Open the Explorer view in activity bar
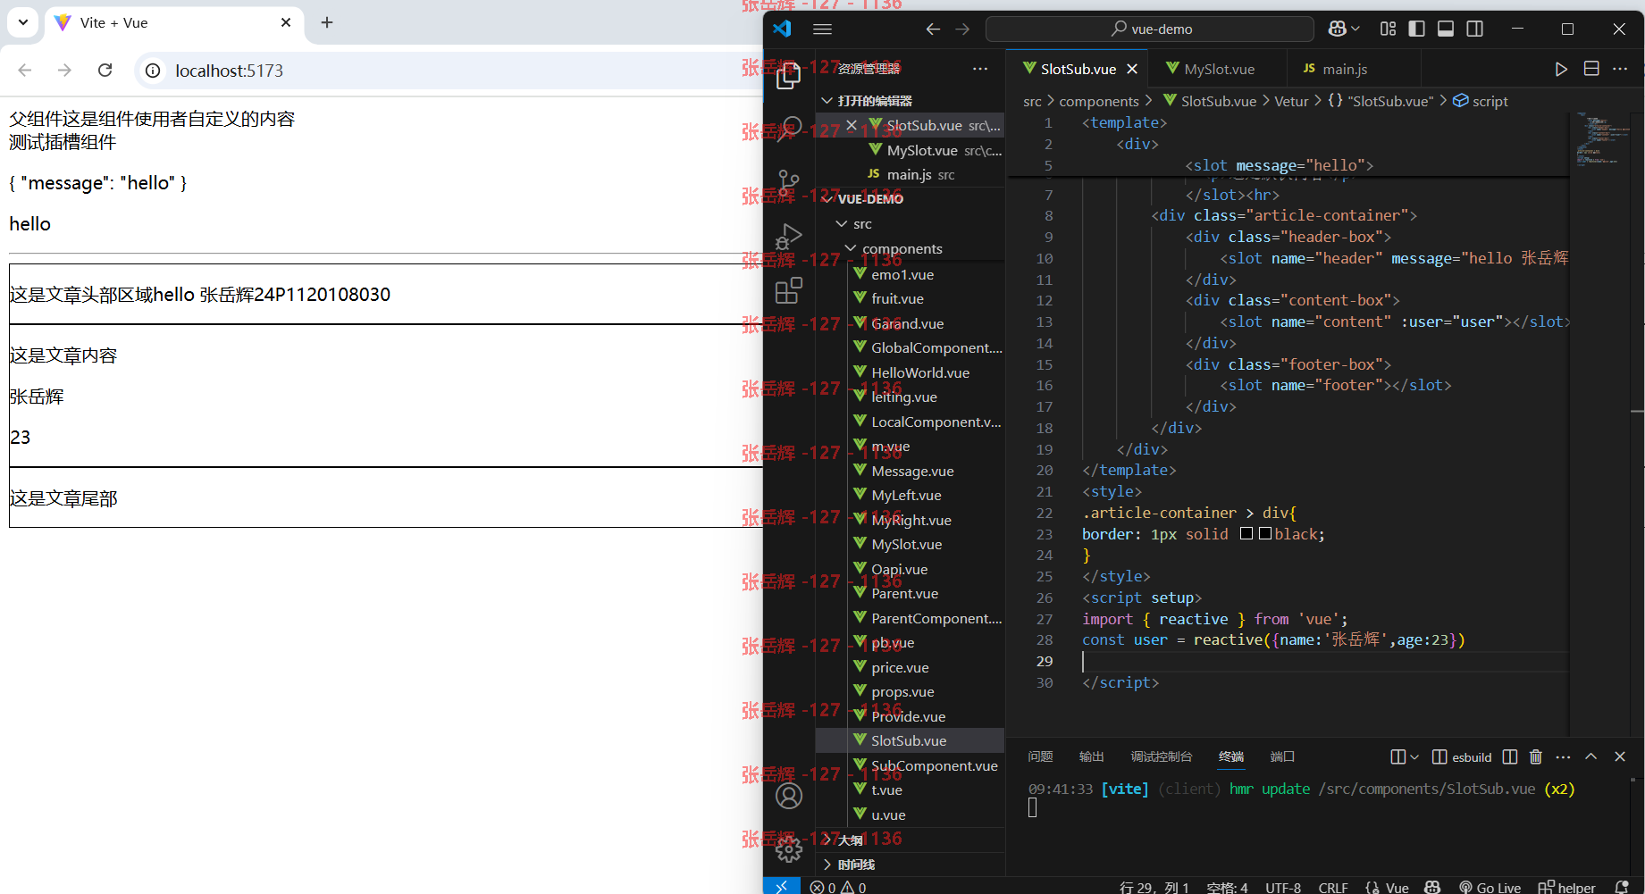The height and width of the screenshot is (894, 1645). pos(788,77)
